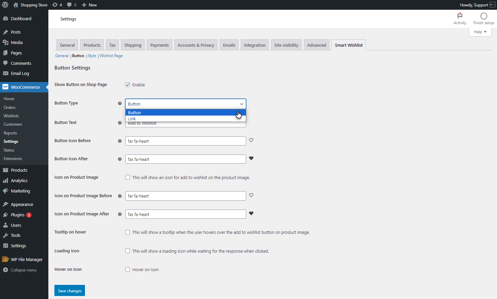Go to the Payments tab

click(x=160, y=45)
